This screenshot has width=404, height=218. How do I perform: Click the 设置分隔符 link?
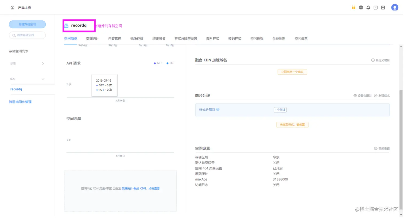coord(365,95)
